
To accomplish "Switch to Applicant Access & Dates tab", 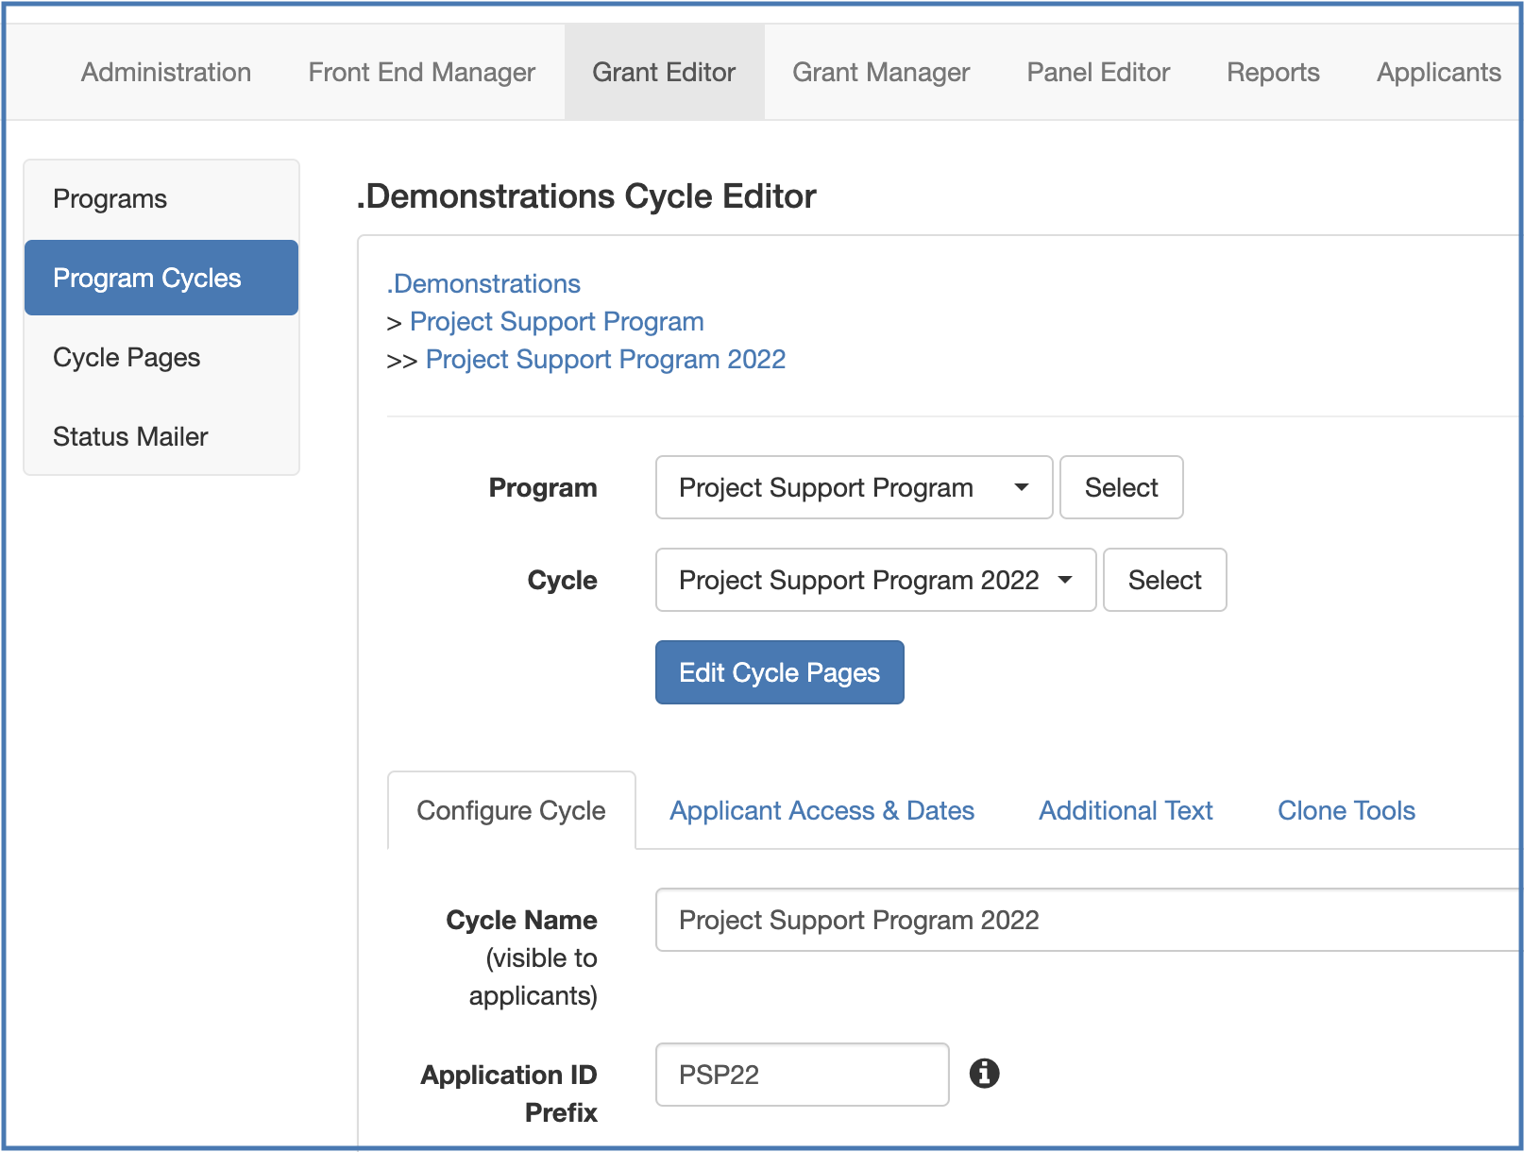I will (821, 810).
